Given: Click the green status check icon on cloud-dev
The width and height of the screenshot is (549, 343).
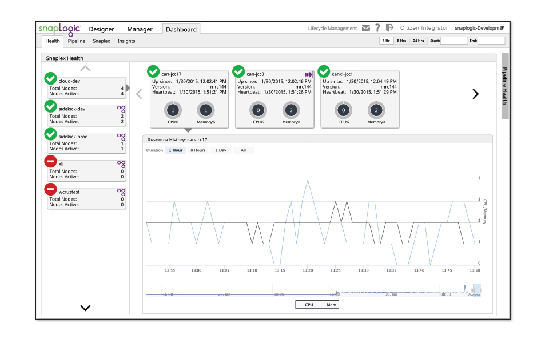Looking at the screenshot, I should [x=51, y=78].
